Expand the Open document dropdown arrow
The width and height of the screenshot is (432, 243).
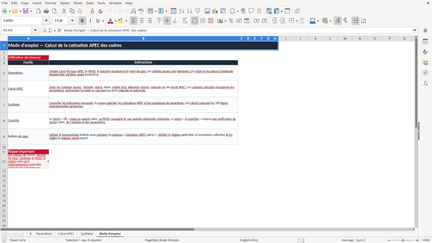pyautogui.click(x=19, y=11)
